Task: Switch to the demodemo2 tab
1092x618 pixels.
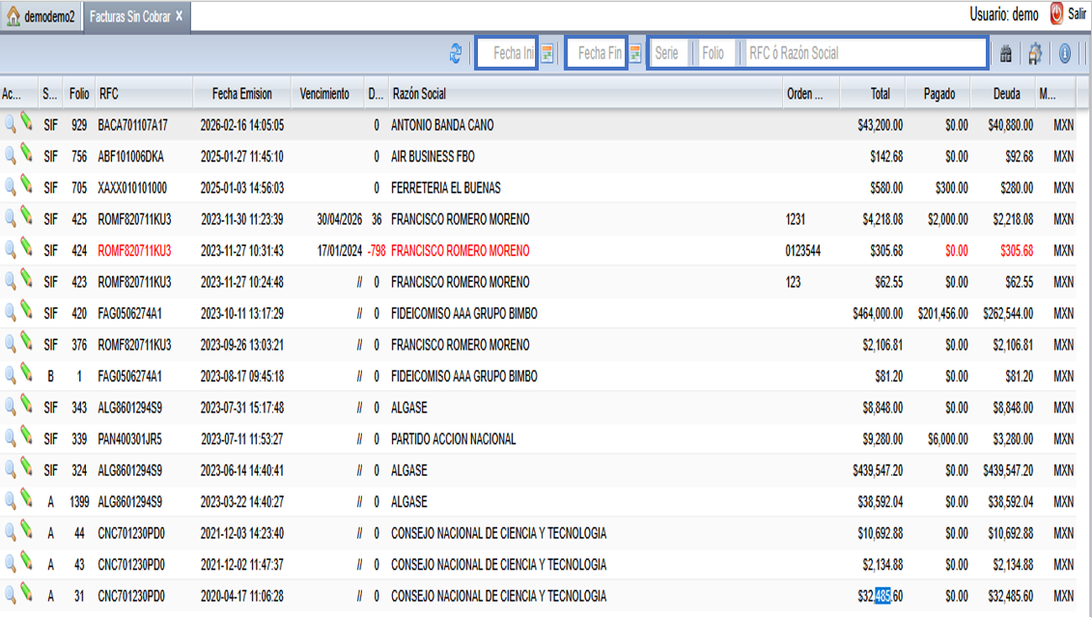Action: 42,16
